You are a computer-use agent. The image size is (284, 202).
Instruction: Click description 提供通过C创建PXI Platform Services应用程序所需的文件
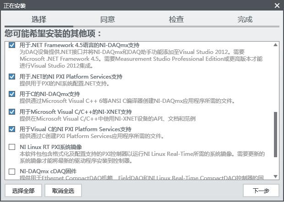tap(92, 136)
